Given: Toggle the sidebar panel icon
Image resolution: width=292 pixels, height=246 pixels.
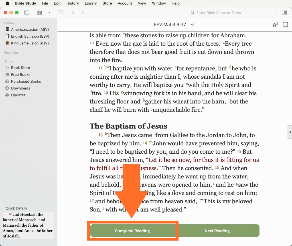Looking at the screenshot, I should coord(27,13).
